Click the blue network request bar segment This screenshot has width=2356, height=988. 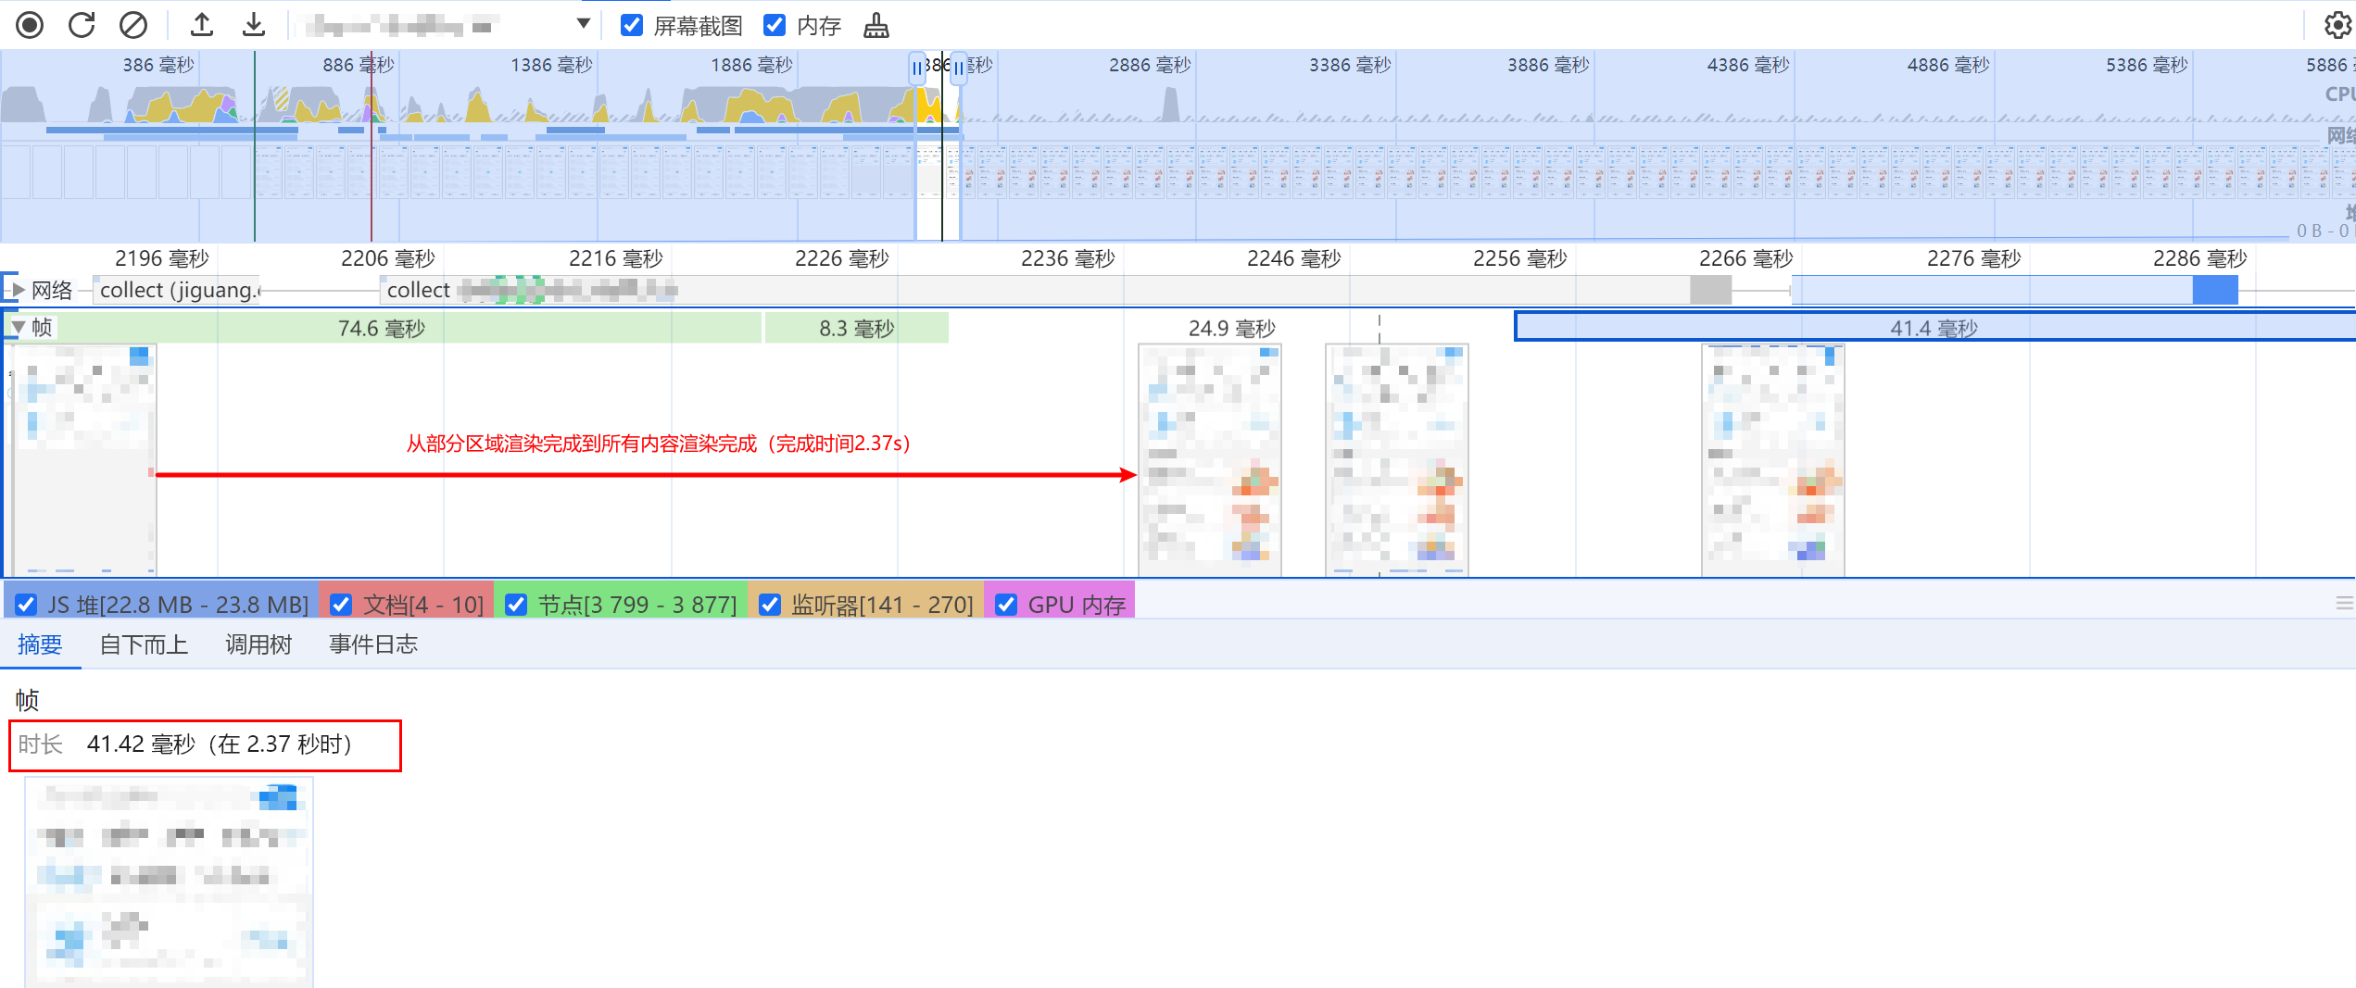2215,290
